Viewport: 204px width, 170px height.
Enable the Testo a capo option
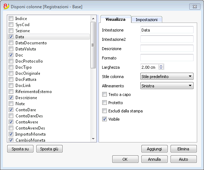pos(104,94)
